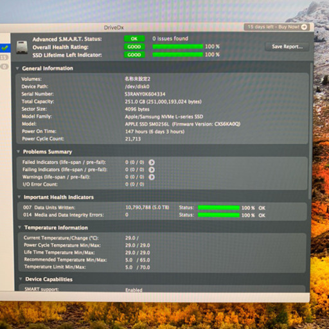Click 'SMART support' Enabled value
The height and width of the screenshot is (329, 329).
[134, 290]
